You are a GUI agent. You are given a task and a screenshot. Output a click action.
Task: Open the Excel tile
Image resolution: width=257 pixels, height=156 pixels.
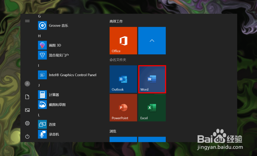click(152, 108)
